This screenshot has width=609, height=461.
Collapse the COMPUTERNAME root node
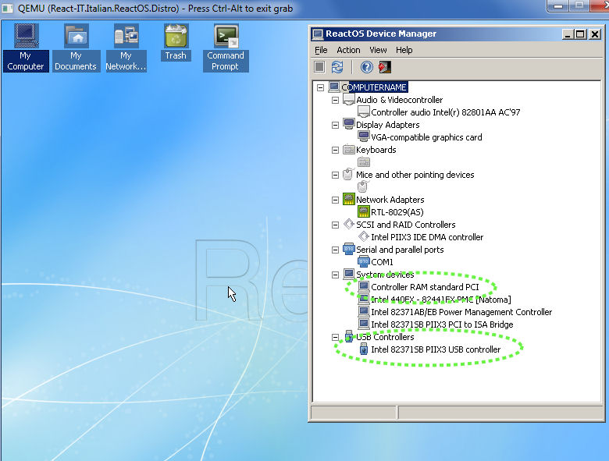pyautogui.click(x=320, y=87)
